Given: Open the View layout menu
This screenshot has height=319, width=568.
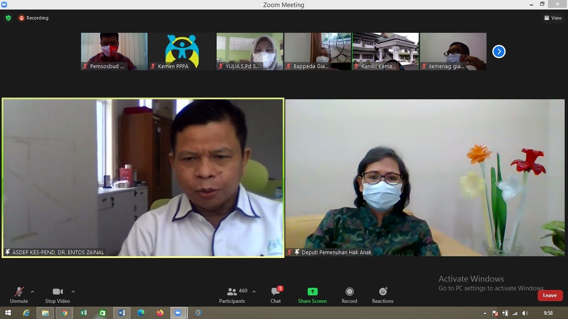Looking at the screenshot, I should point(553,18).
